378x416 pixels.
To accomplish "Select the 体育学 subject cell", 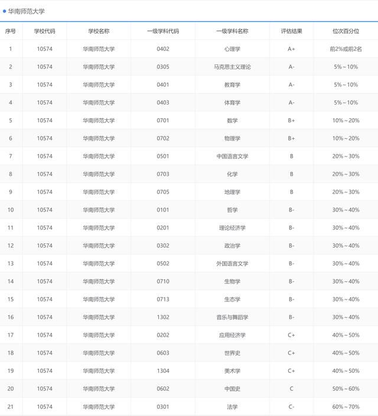I will (x=232, y=102).
